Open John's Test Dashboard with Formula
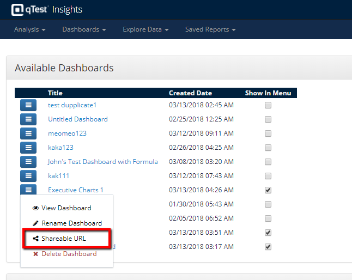 pyautogui.click(x=103, y=162)
